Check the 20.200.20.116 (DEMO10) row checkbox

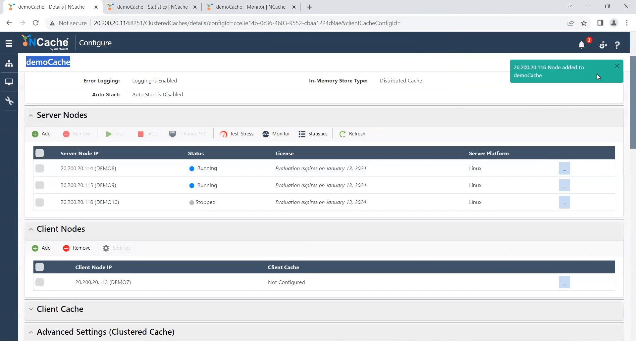pyautogui.click(x=40, y=202)
